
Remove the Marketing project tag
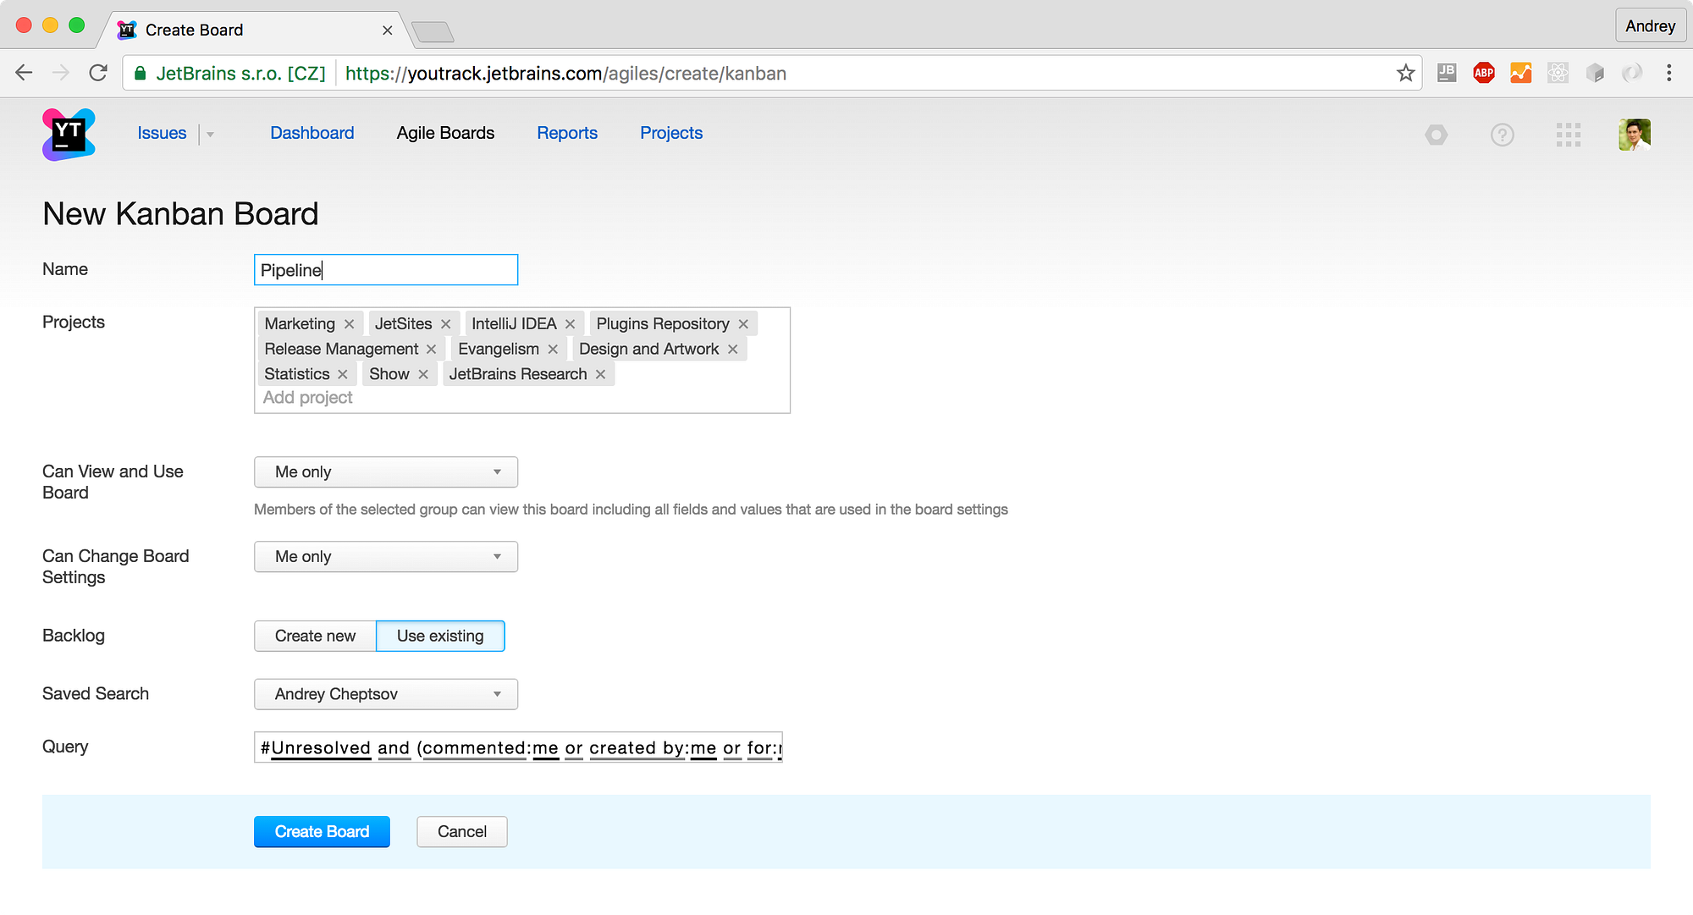pos(349,324)
